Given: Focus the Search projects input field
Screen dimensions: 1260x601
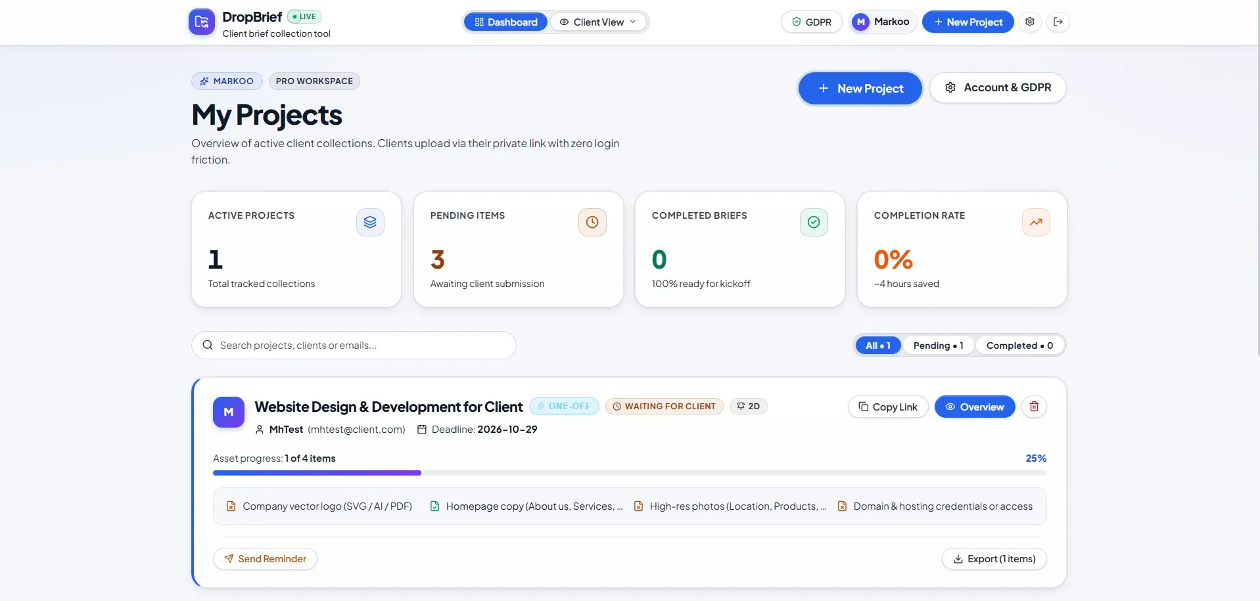Looking at the screenshot, I should click(x=354, y=345).
